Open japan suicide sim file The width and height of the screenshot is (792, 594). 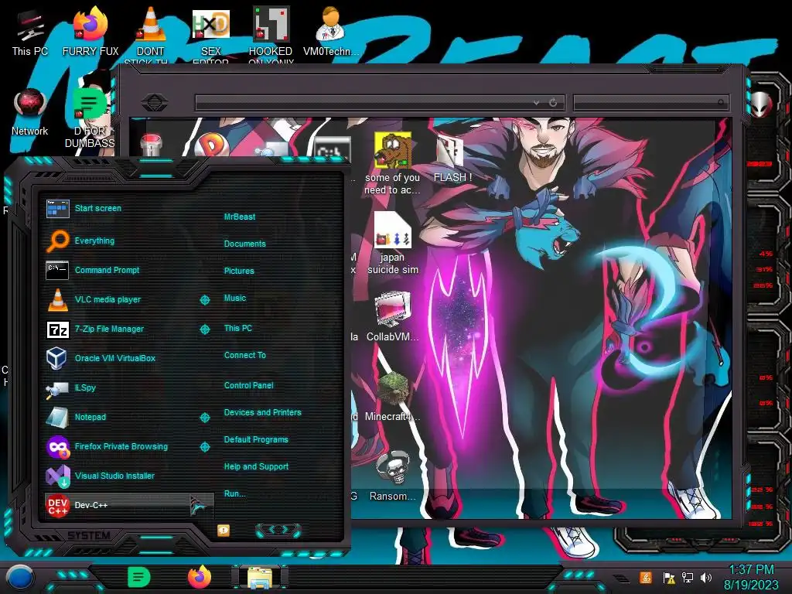click(x=392, y=244)
